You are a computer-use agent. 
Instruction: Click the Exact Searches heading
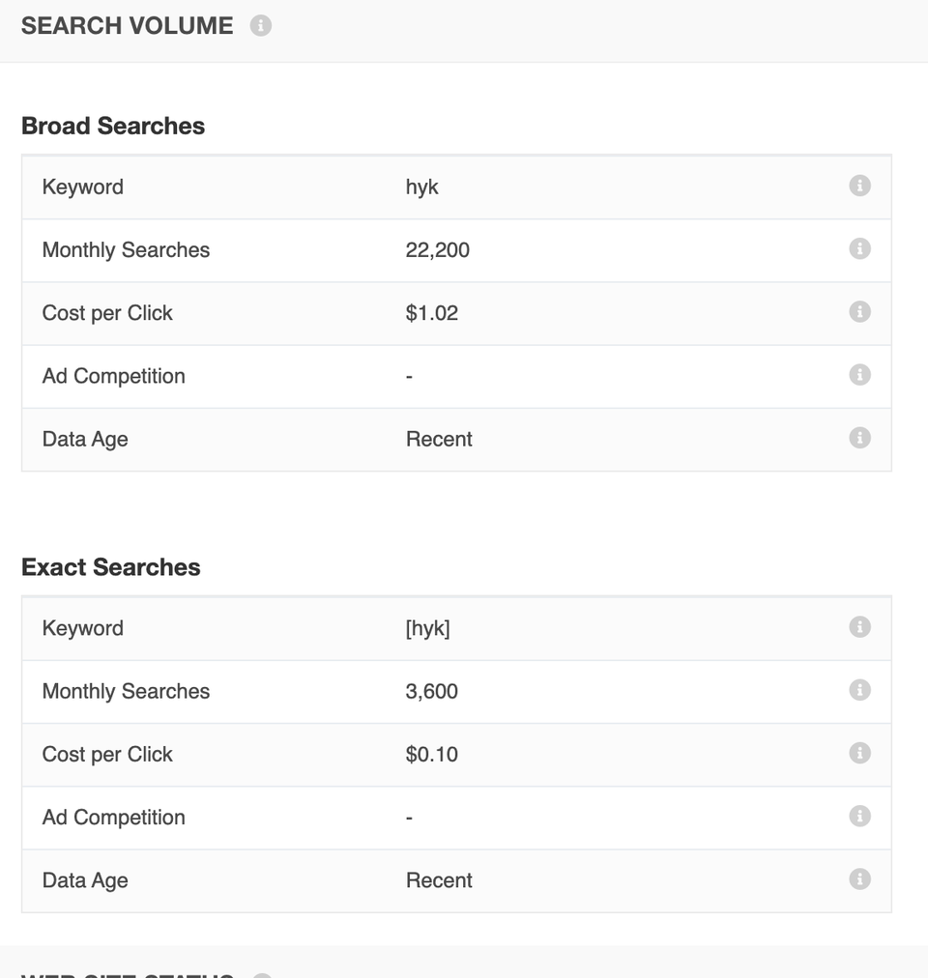click(111, 567)
